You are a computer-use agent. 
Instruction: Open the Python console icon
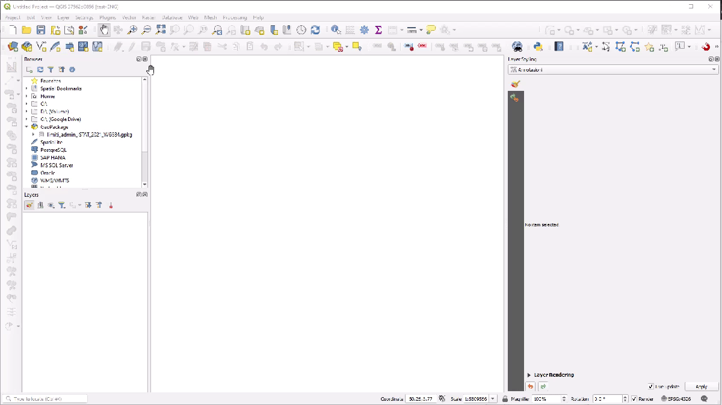point(538,46)
